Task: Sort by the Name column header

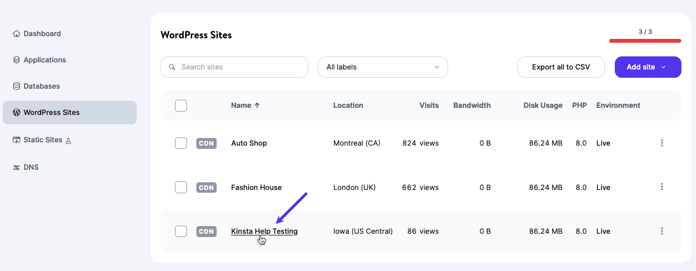Action: tap(241, 105)
